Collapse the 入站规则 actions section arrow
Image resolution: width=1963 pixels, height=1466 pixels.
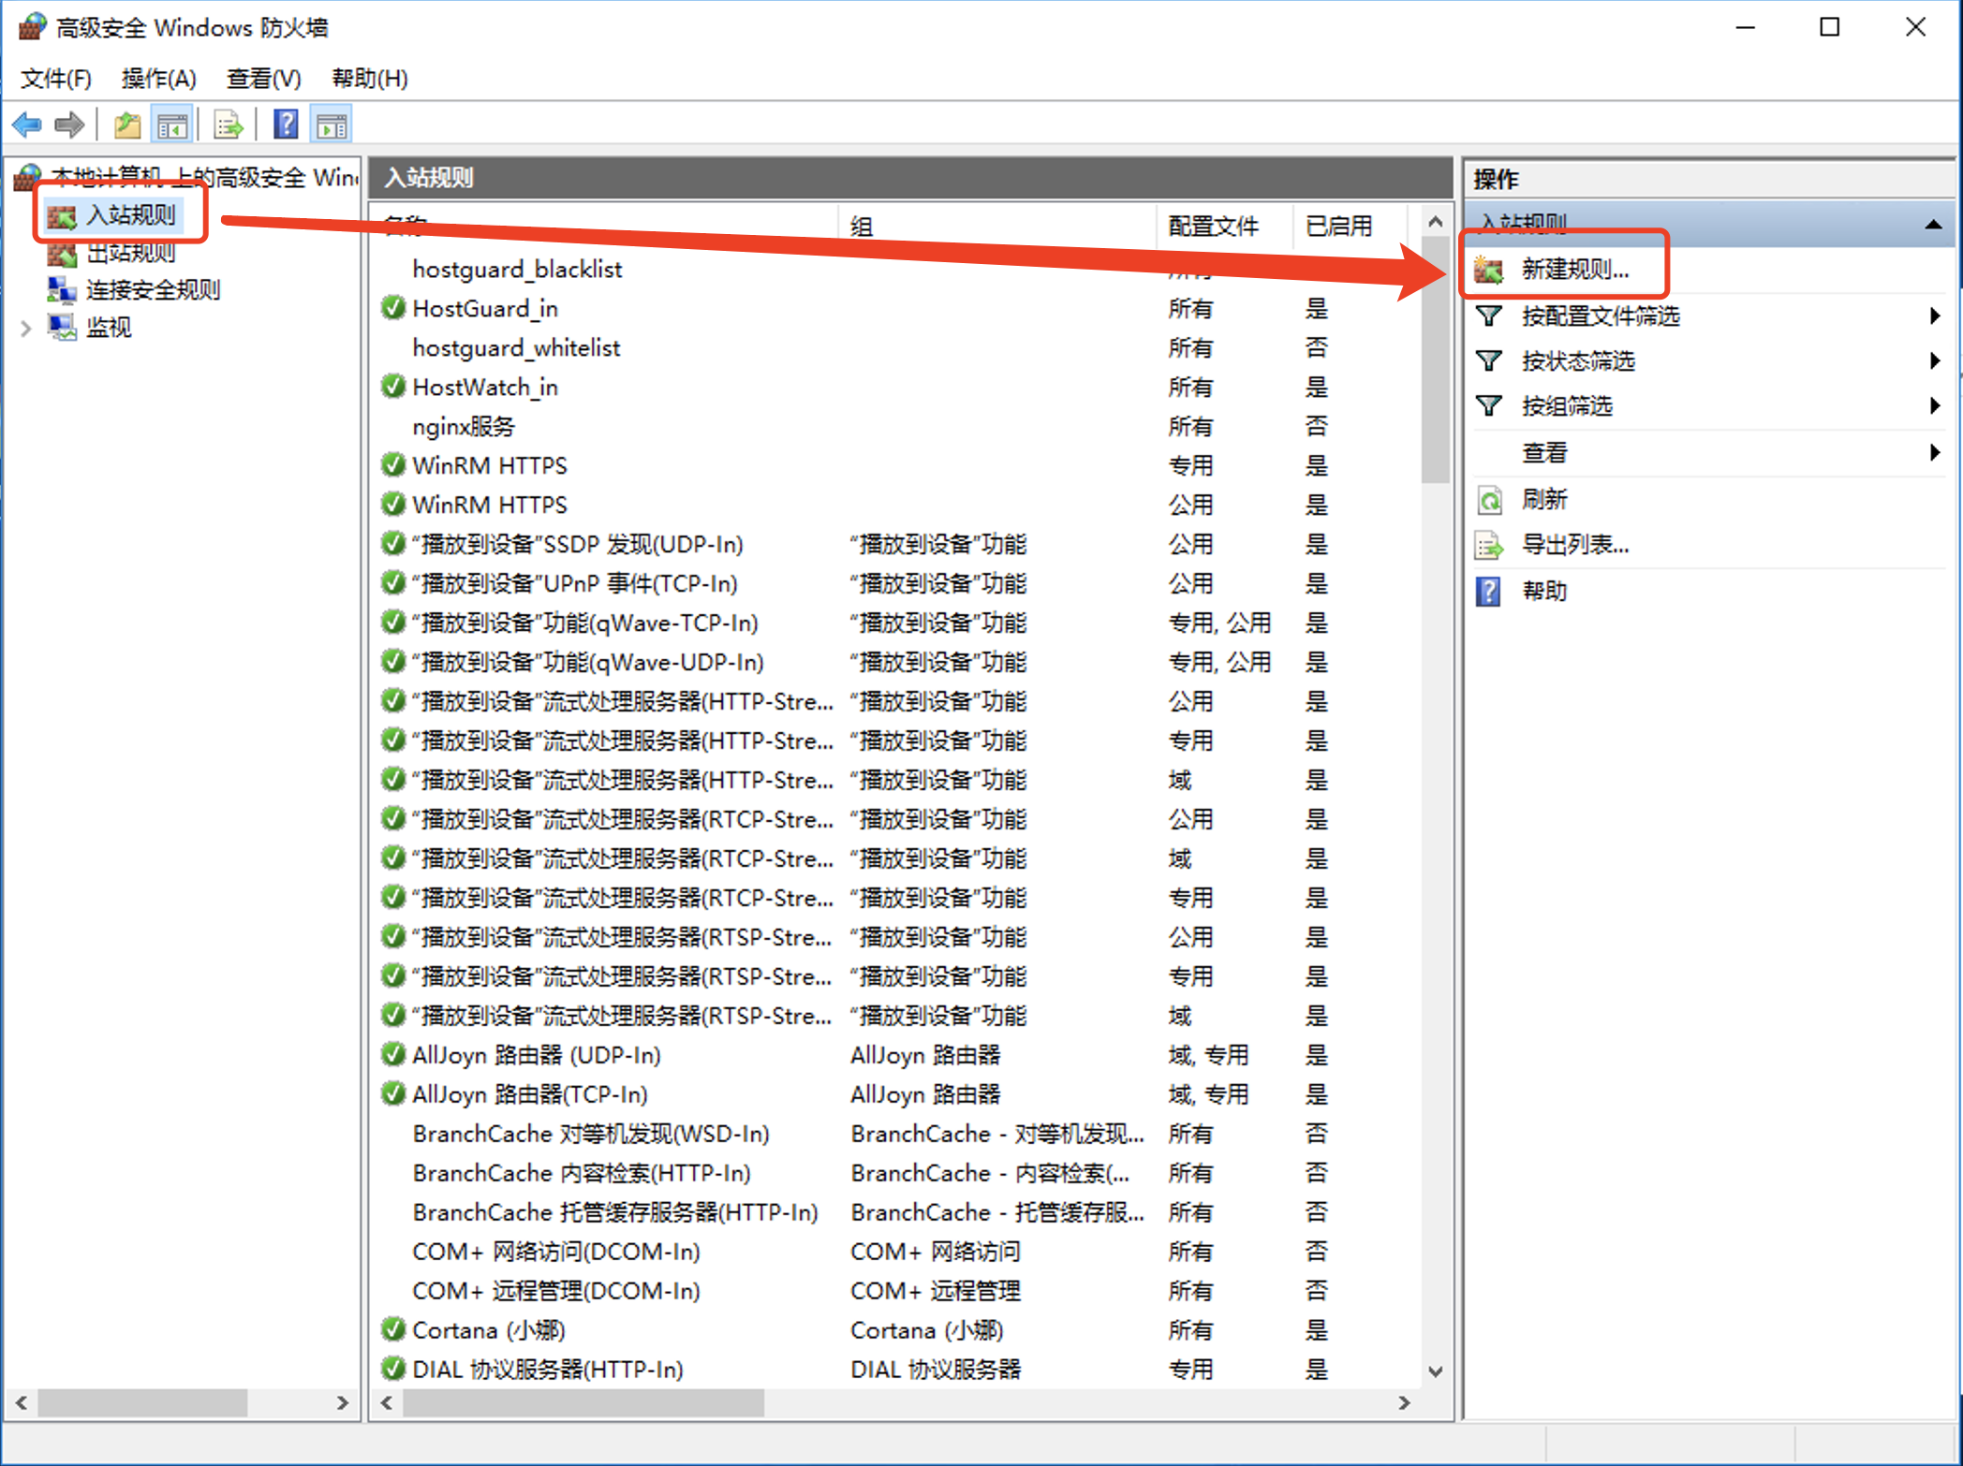pyautogui.click(x=1933, y=225)
